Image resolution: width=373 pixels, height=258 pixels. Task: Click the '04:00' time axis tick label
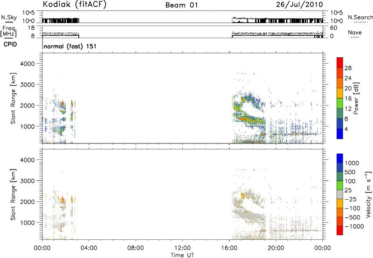[89, 248]
